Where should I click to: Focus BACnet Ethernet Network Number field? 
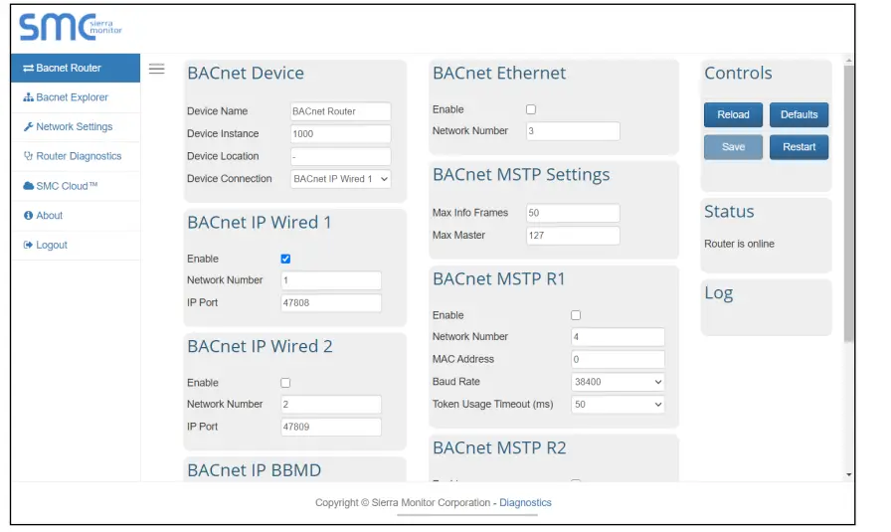[573, 131]
